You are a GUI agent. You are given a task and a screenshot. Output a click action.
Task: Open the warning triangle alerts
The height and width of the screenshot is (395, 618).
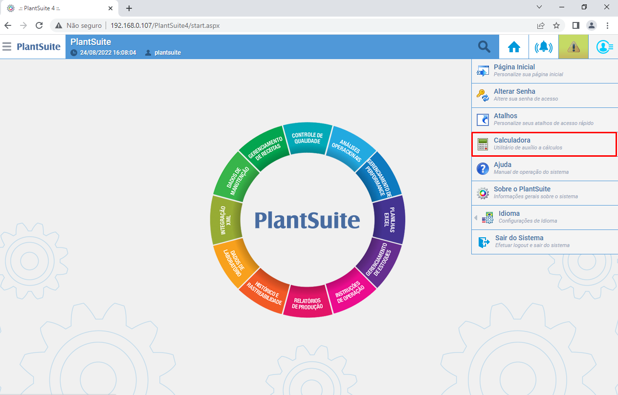(x=574, y=47)
